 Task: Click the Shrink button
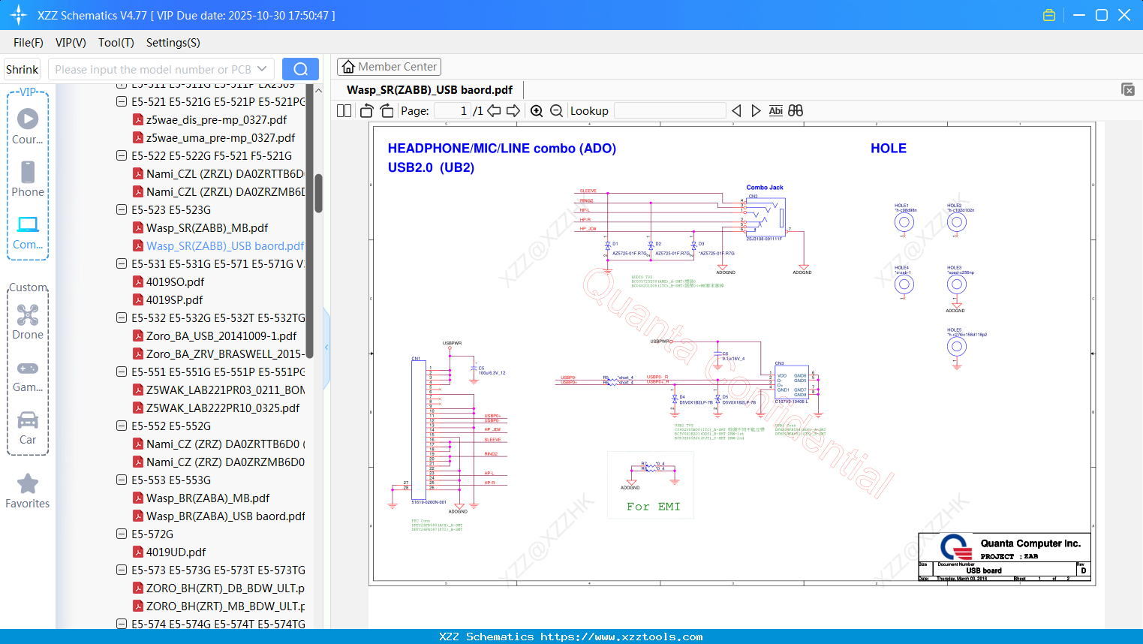22,69
